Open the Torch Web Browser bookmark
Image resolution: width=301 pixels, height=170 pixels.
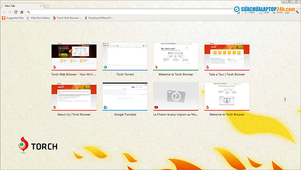pyautogui.click(x=67, y=18)
